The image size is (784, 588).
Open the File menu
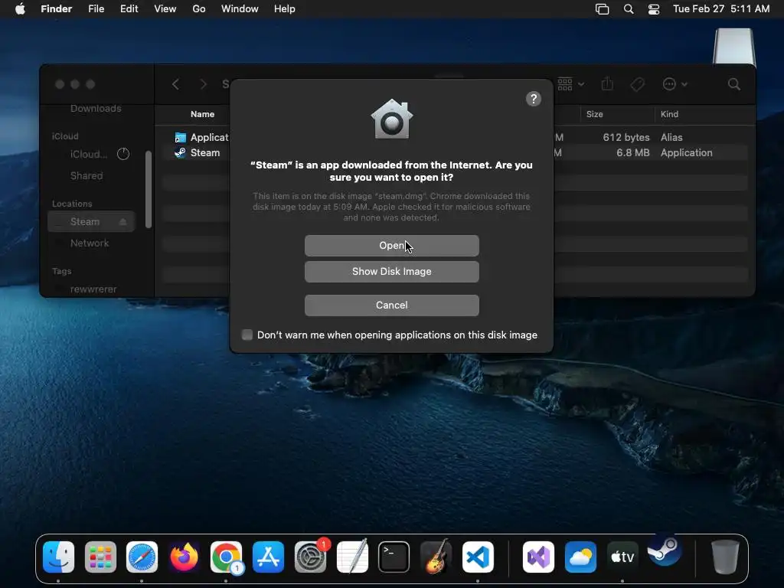click(96, 9)
